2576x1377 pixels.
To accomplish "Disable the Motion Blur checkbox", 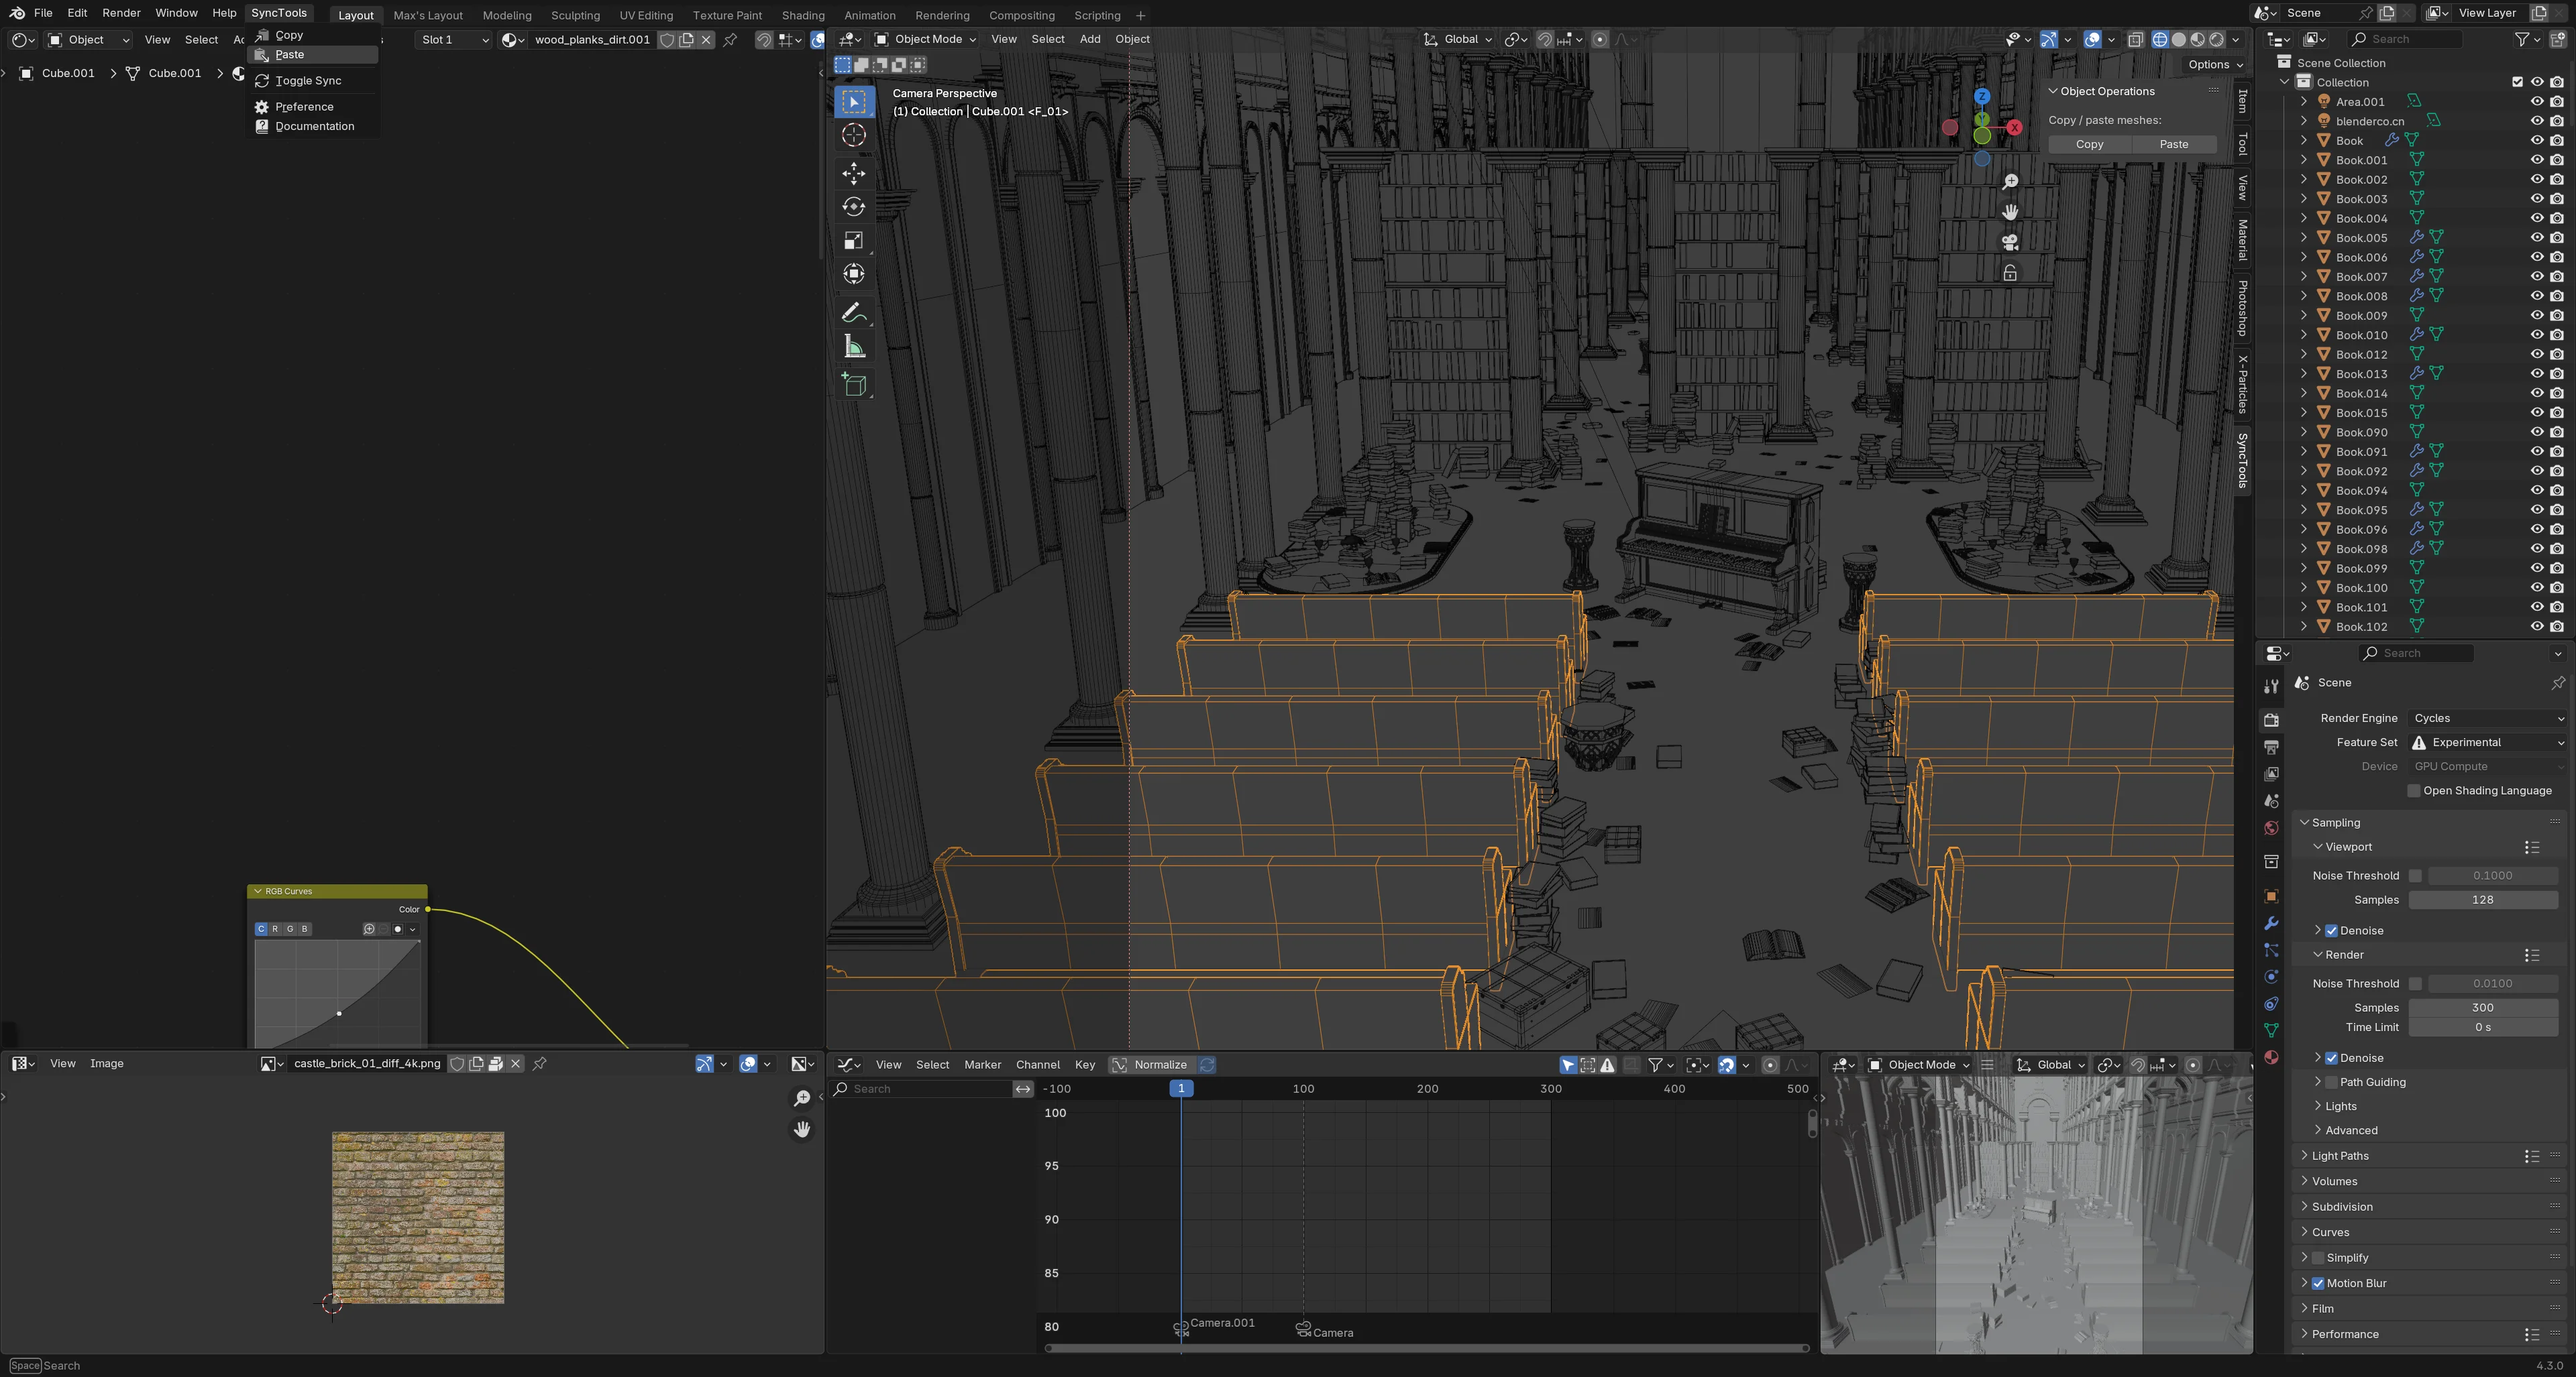I will point(2318,1283).
